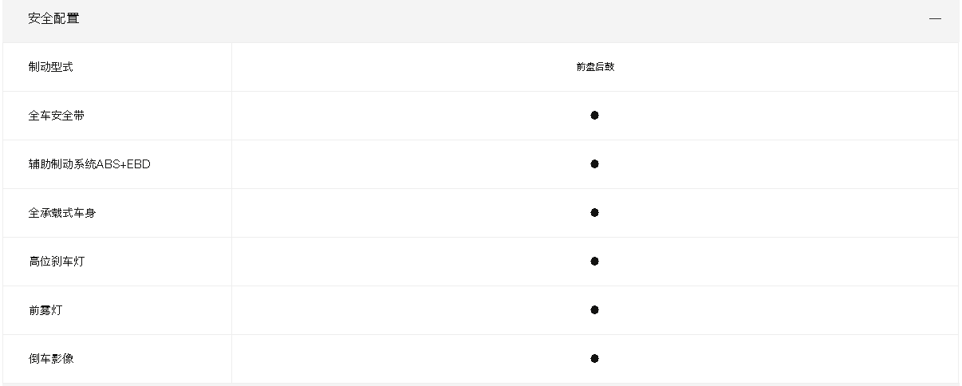The image size is (962, 386).
Task: Click the dot icon for 前雾灯
Action: coord(595,310)
